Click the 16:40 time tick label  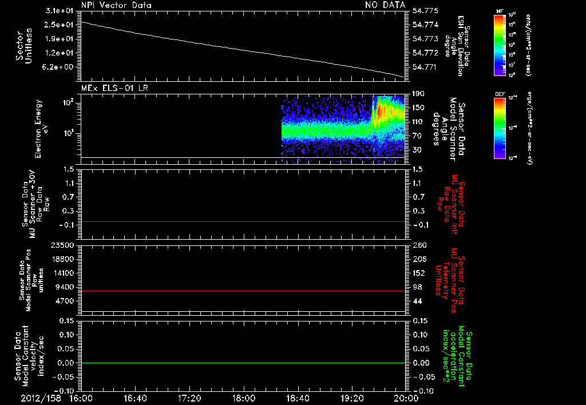(x=135, y=398)
